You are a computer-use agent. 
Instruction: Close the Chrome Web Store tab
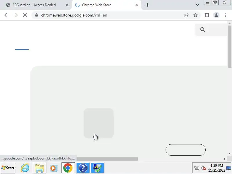point(137,5)
